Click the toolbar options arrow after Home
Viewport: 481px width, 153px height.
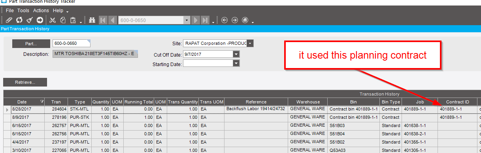[x=253, y=22]
